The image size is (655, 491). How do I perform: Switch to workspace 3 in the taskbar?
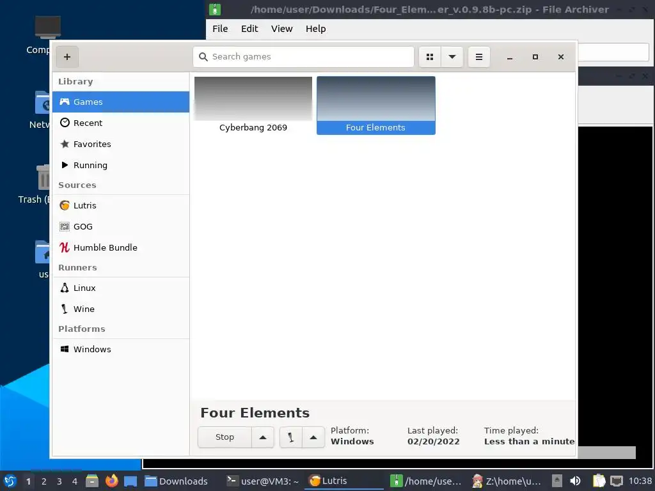tap(59, 481)
